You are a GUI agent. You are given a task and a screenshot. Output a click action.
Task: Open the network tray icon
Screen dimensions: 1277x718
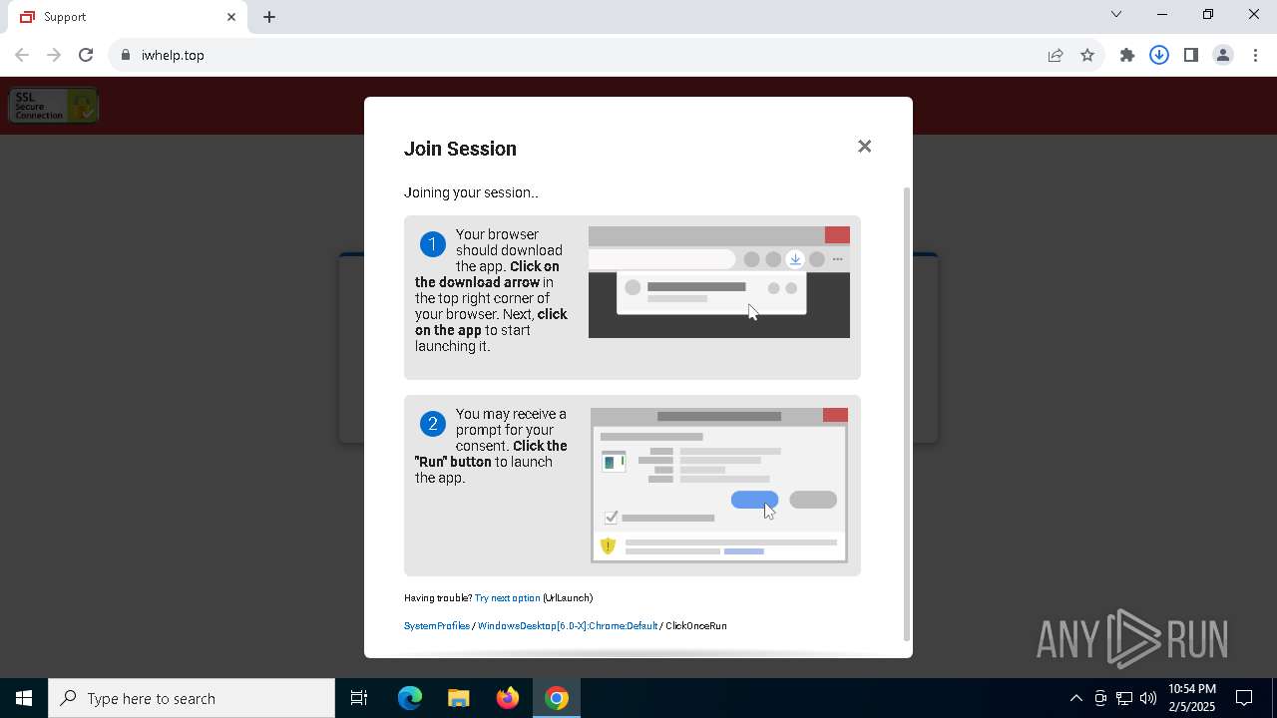1124,698
